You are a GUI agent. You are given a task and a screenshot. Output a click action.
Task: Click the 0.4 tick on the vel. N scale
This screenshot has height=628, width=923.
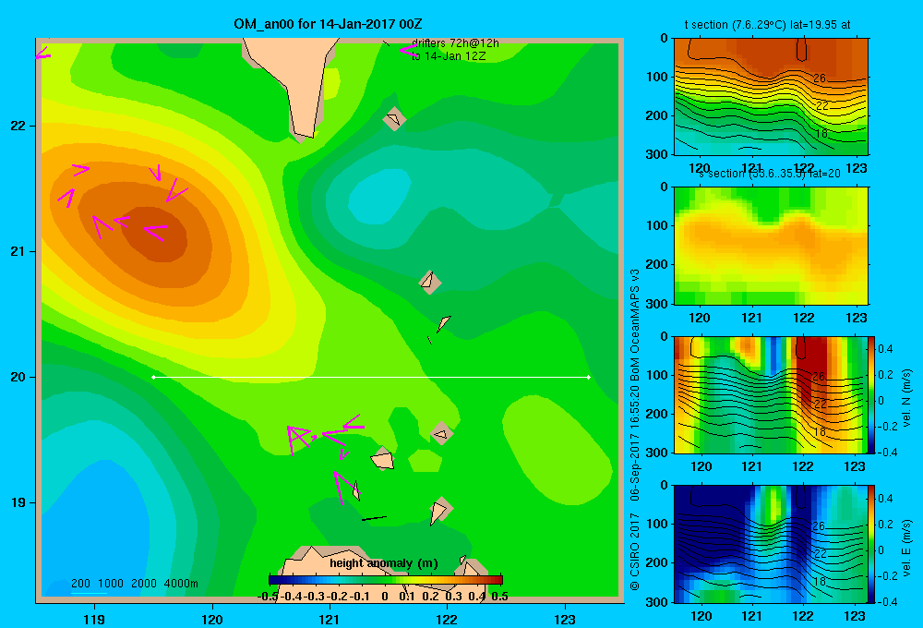point(885,349)
